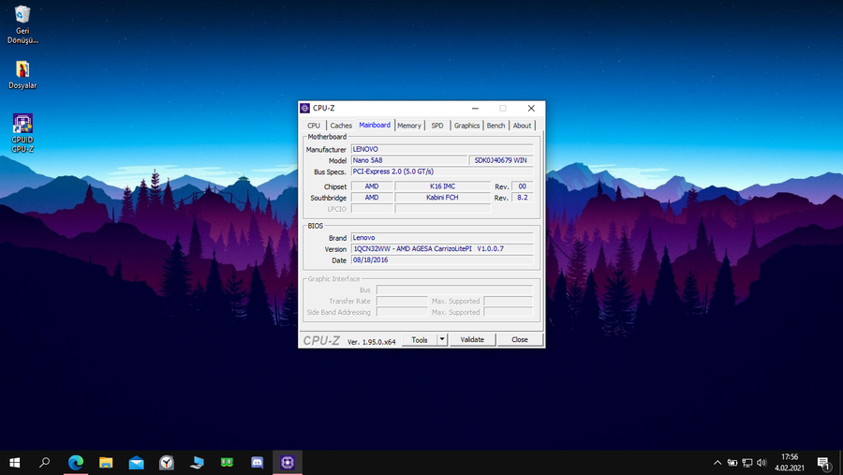Click the Manufacturer field showing LENOVO
Screen dimensions: 843x475
442,149
